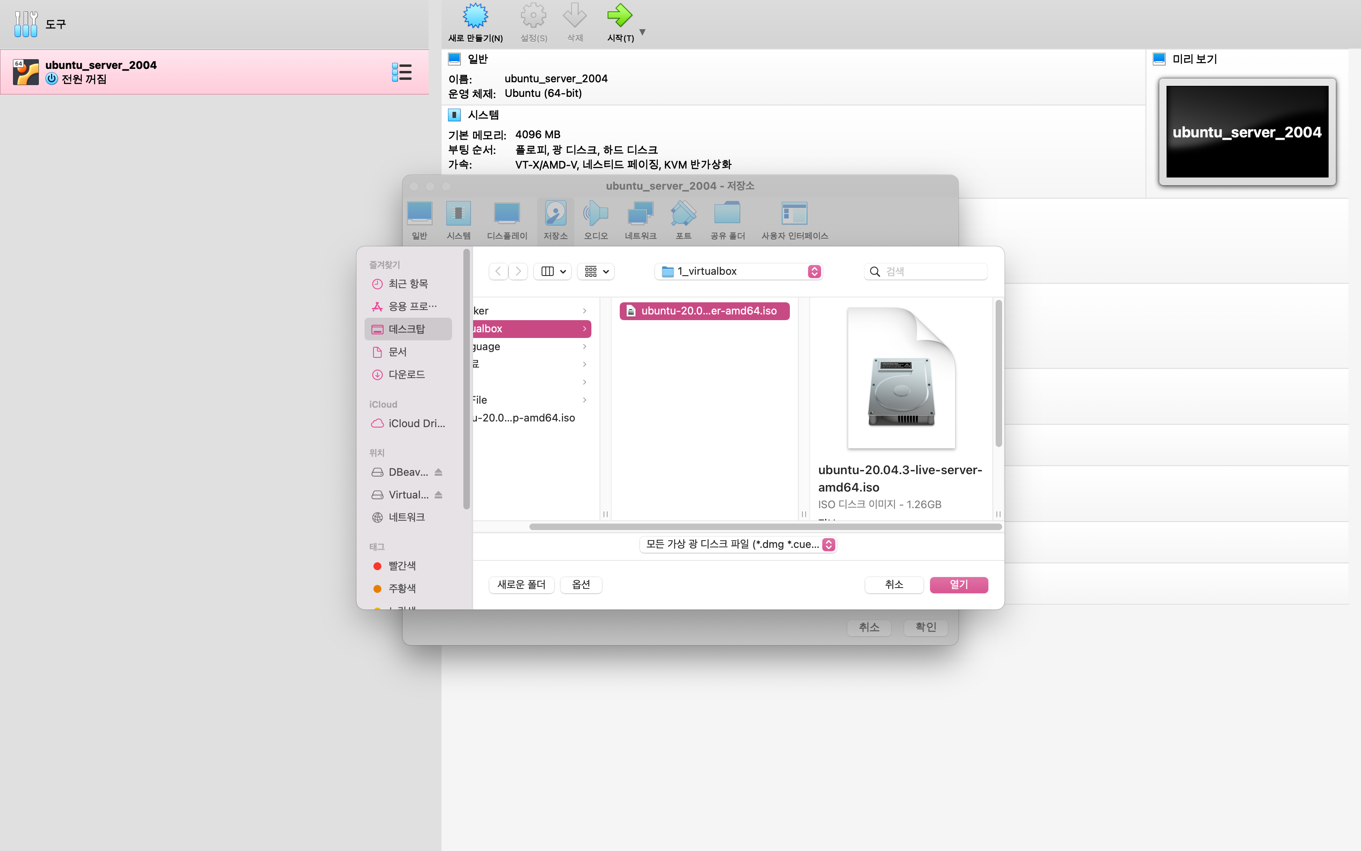Open the column view mode dropdown
1361x851 pixels.
(x=553, y=271)
